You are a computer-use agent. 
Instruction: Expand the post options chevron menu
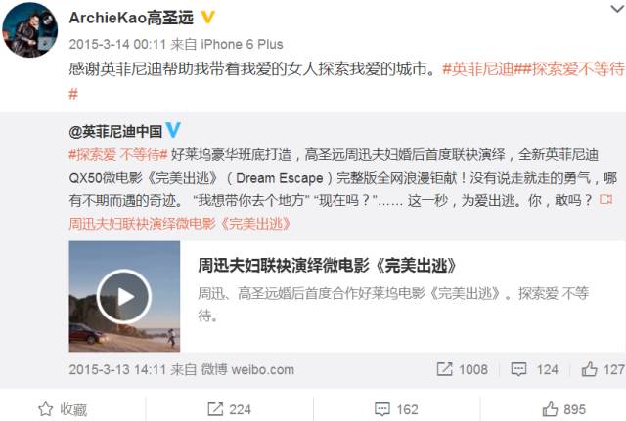tap(617, 9)
